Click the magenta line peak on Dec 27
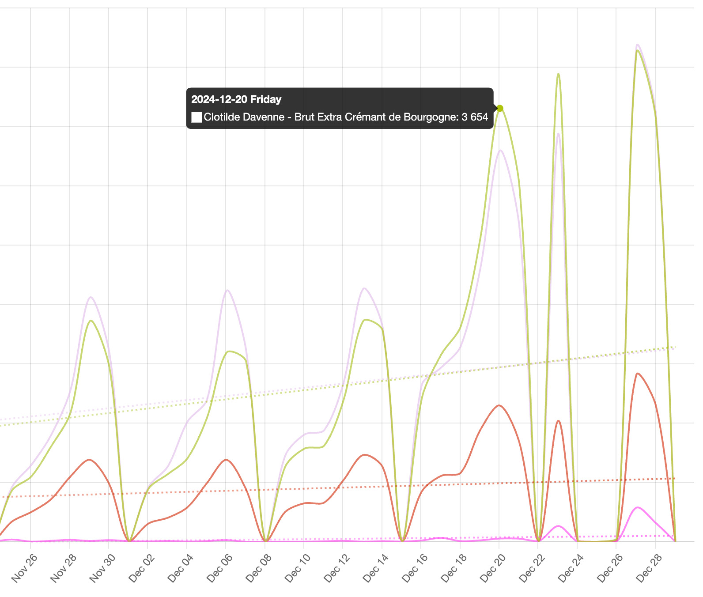This screenshot has height=597, width=703. [x=637, y=507]
